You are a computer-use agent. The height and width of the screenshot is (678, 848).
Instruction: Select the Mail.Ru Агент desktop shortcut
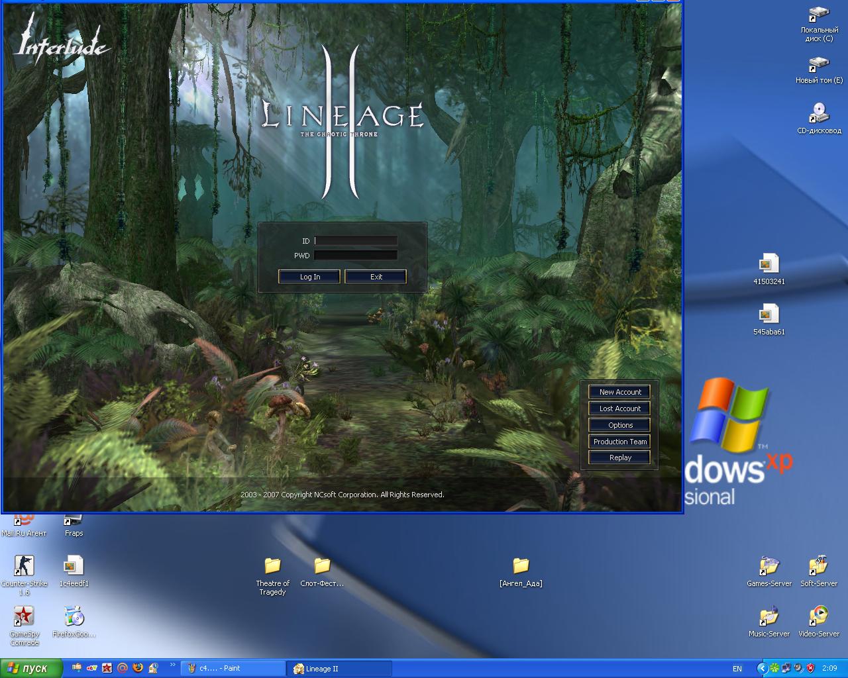pos(24,526)
